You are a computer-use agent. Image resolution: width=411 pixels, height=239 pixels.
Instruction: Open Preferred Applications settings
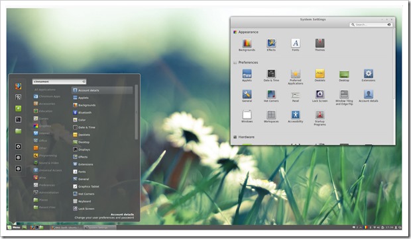(x=296, y=77)
